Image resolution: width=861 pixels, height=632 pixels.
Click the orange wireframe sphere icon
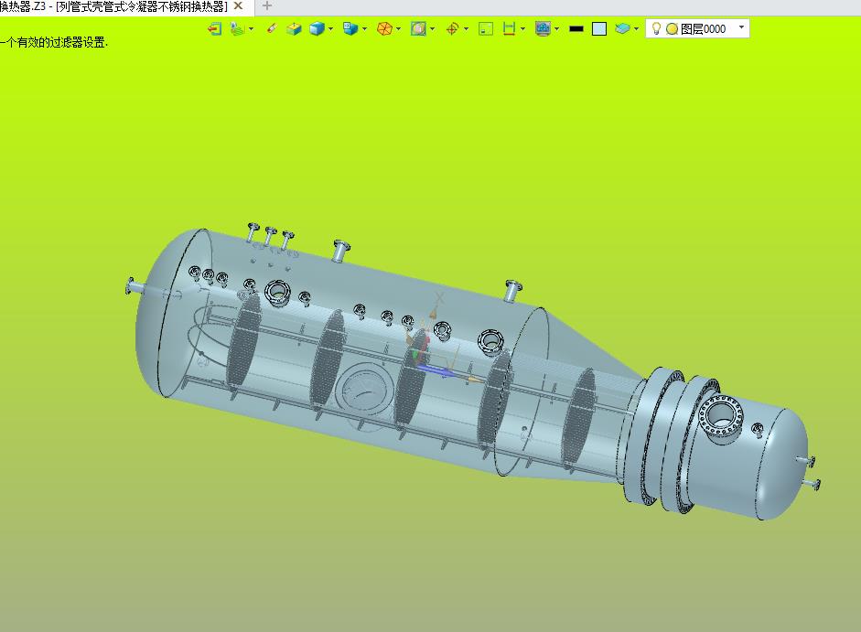[385, 28]
